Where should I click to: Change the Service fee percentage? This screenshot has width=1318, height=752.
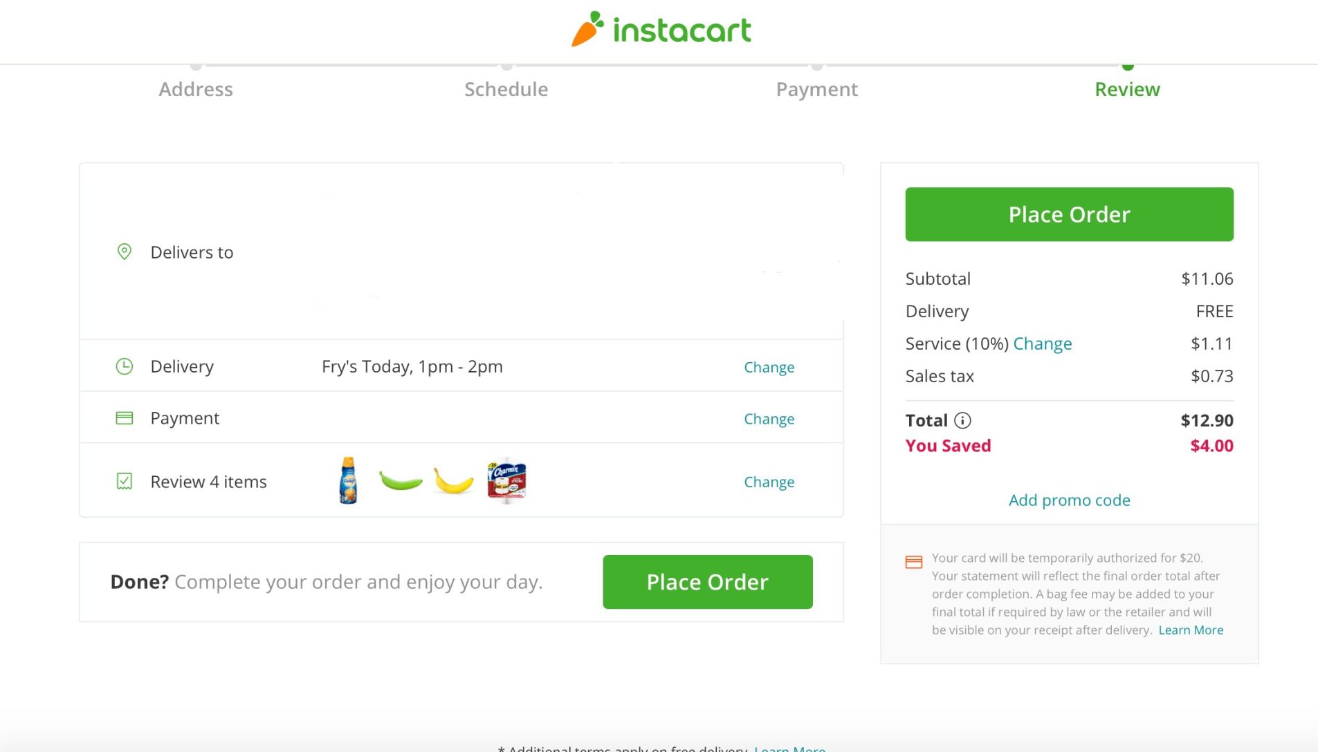1043,344
